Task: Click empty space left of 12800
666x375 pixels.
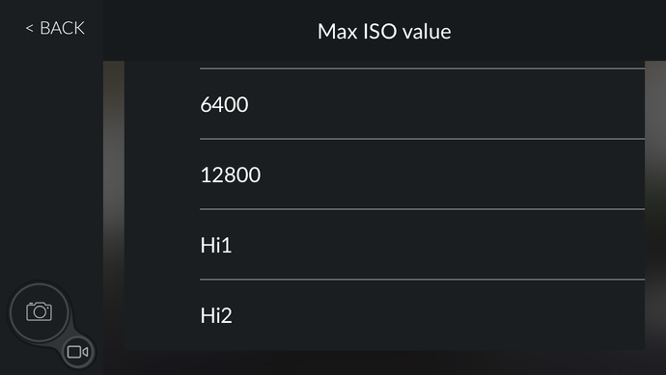Action: [x=162, y=174]
